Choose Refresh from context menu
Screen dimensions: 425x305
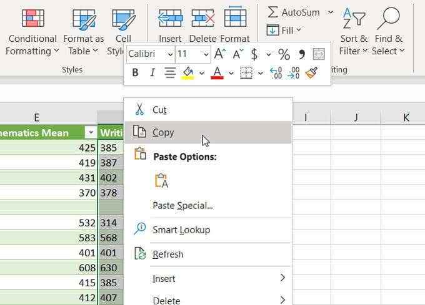tap(208, 254)
